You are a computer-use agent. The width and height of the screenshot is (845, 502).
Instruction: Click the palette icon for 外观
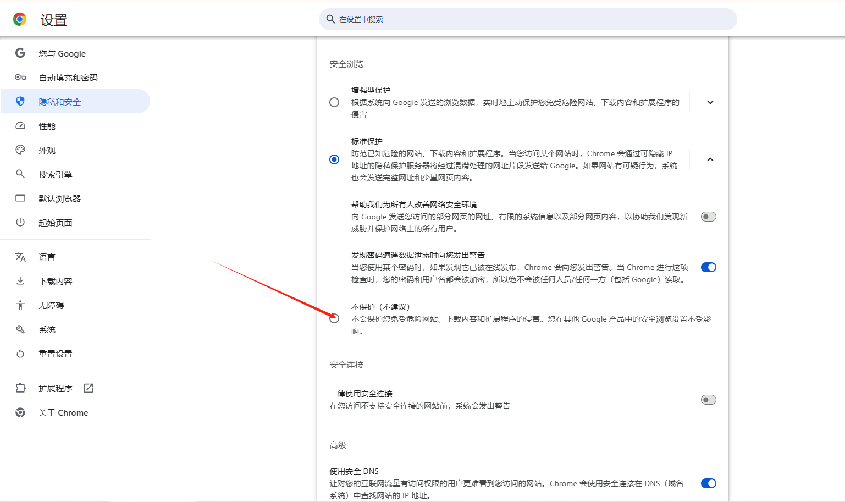pos(20,150)
